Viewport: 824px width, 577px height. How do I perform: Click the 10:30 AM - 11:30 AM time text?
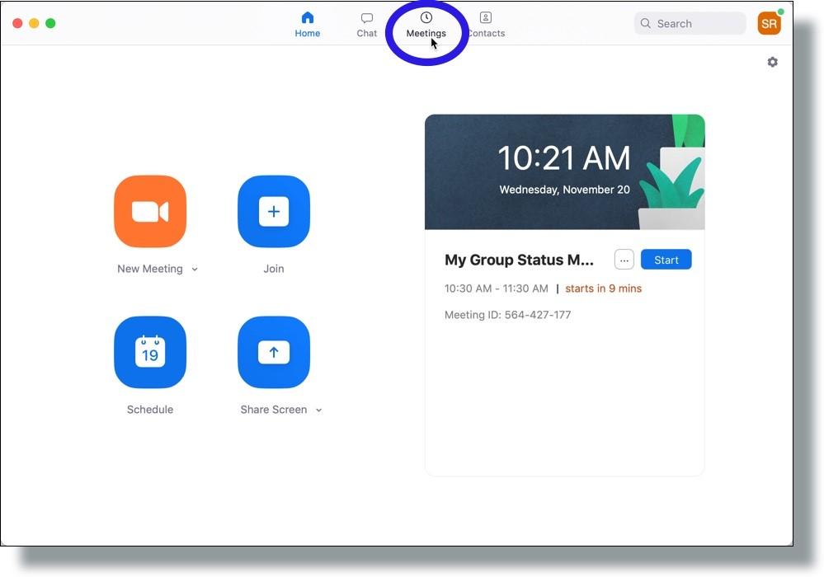click(496, 288)
